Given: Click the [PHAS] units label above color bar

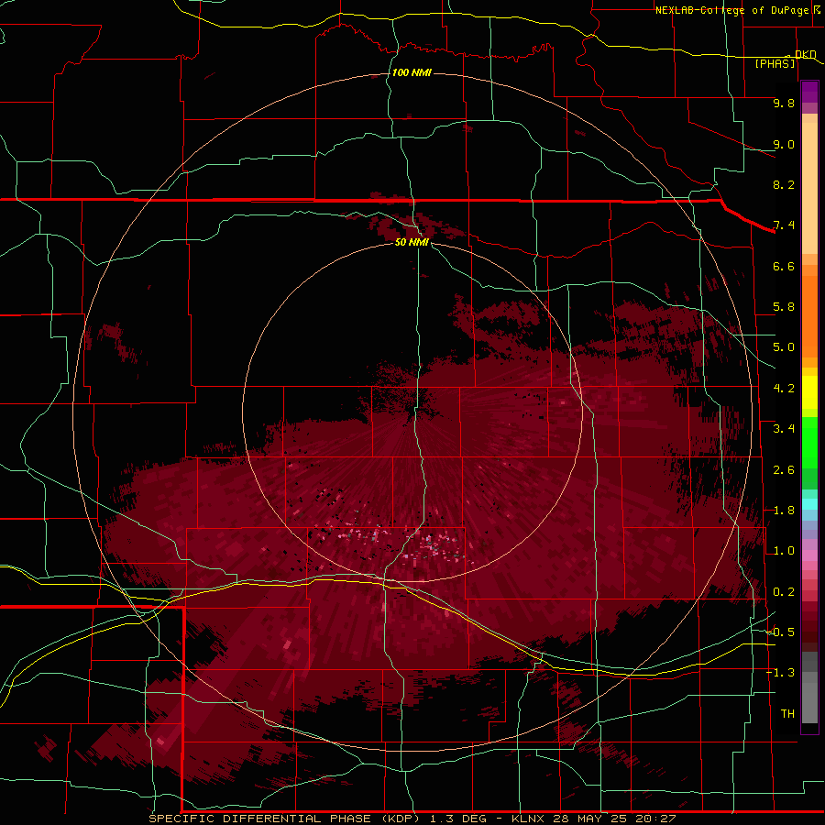Looking at the screenshot, I should coord(775,63).
